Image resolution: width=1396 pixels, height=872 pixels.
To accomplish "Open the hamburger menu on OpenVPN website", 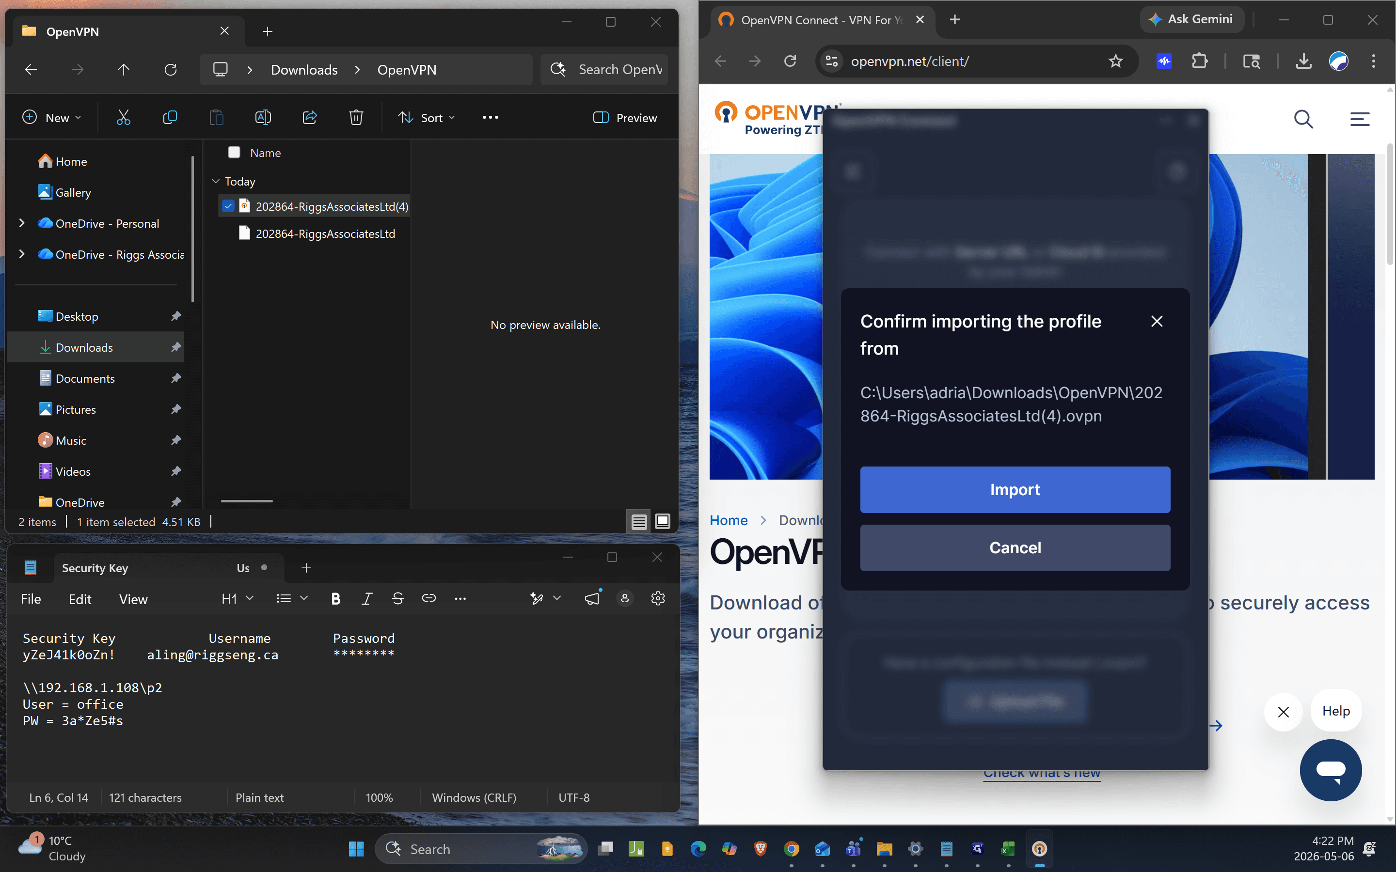I will (x=1360, y=119).
